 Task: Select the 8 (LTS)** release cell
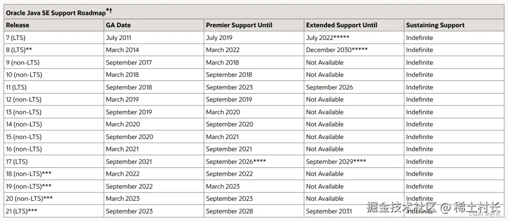point(19,50)
